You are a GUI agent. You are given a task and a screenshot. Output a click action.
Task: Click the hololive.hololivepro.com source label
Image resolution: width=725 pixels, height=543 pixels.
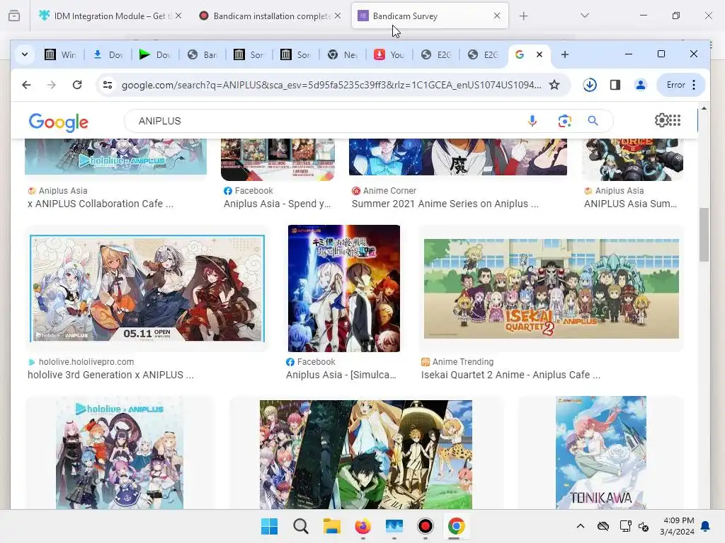[86, 362]
